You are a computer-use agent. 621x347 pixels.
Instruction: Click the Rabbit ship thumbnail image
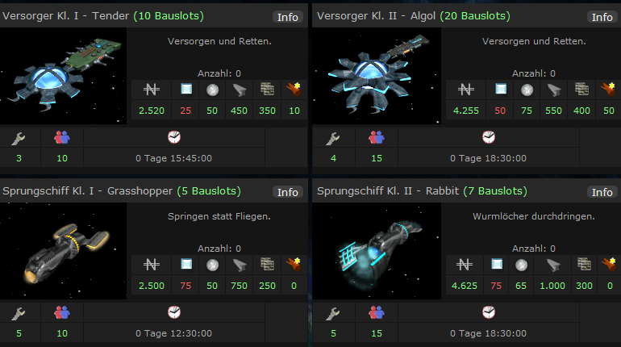377,251
